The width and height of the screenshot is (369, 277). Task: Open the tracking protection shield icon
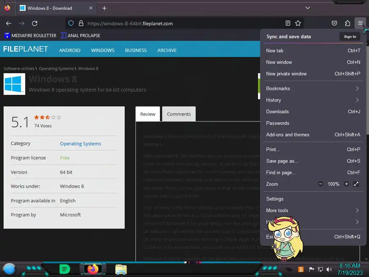[71, 23]
